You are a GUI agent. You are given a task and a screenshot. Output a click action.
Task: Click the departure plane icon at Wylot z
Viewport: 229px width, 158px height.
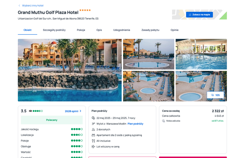tap(93, 124)
